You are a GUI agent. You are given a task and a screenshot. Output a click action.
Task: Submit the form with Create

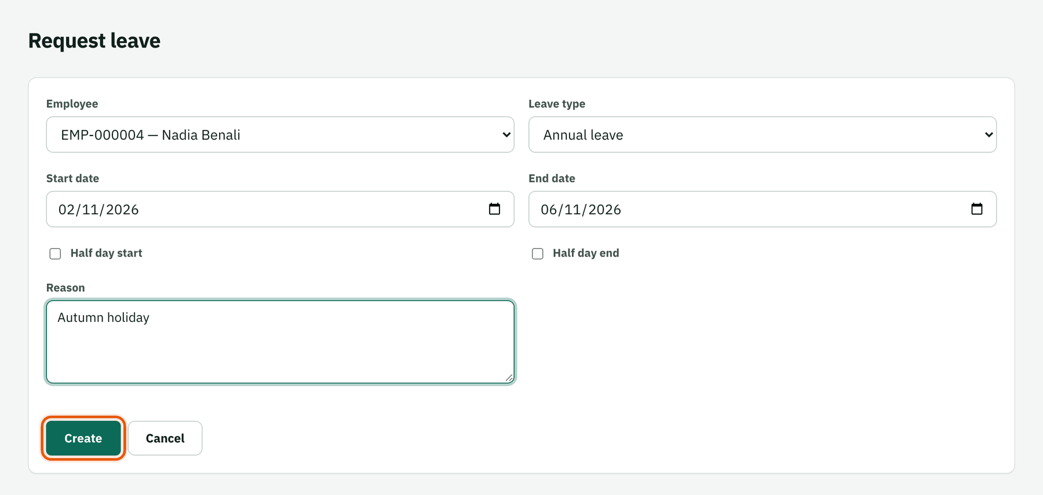83,438
